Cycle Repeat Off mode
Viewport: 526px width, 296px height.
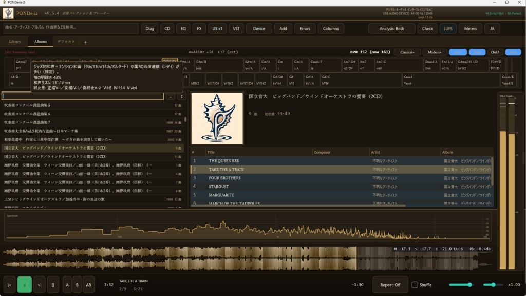click(390, 285)
